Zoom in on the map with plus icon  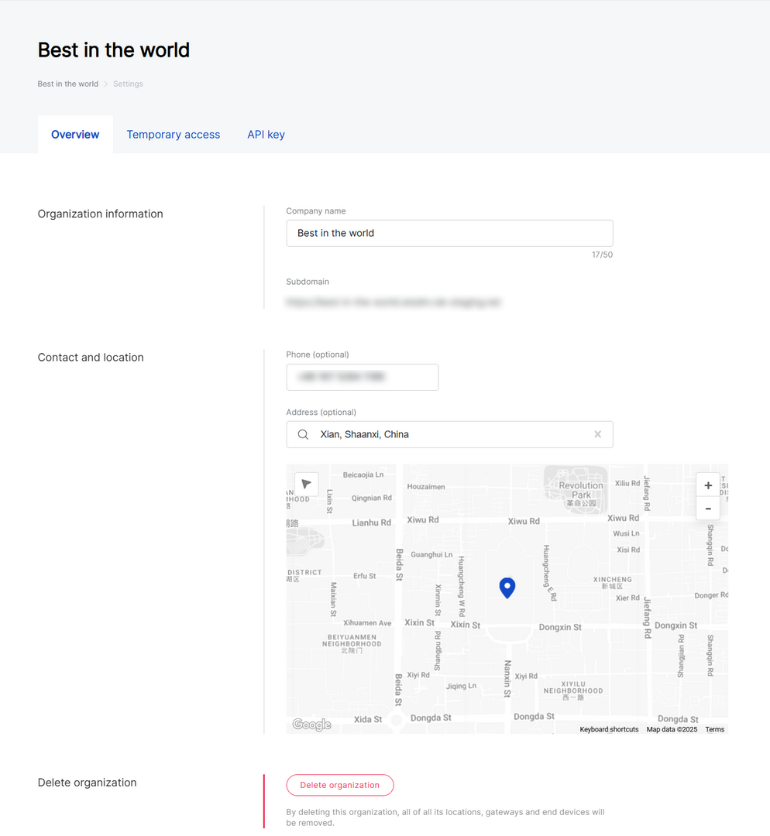click(707, 485)
